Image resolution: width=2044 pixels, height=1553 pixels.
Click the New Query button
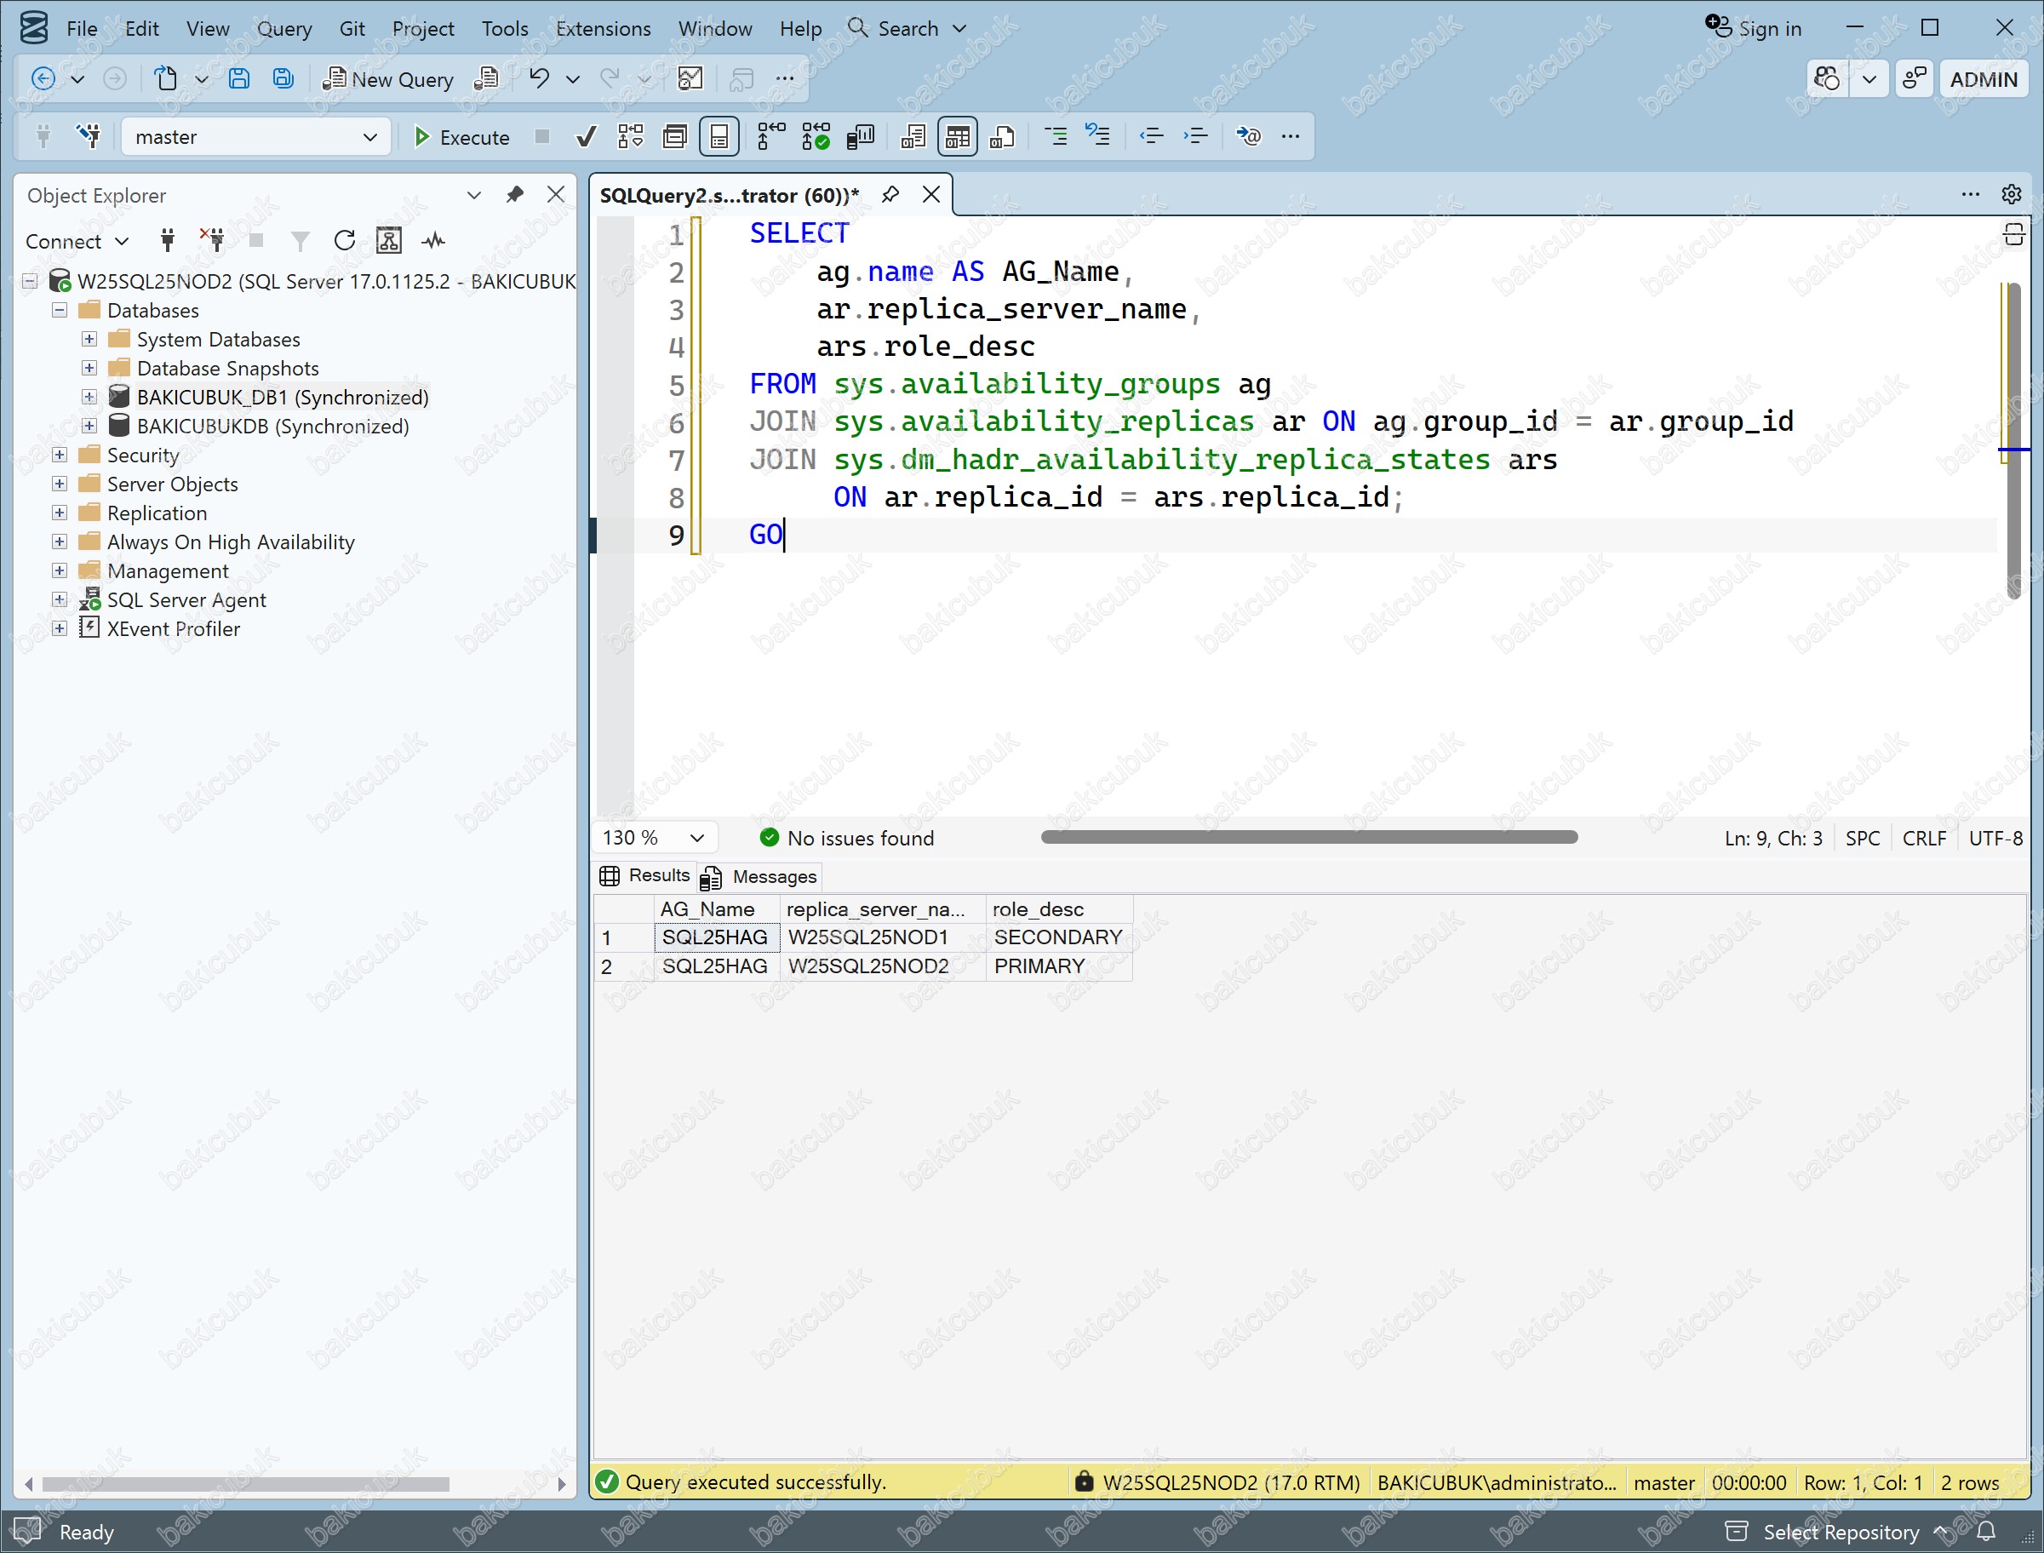pyautogui.click(x=388, y=79)
